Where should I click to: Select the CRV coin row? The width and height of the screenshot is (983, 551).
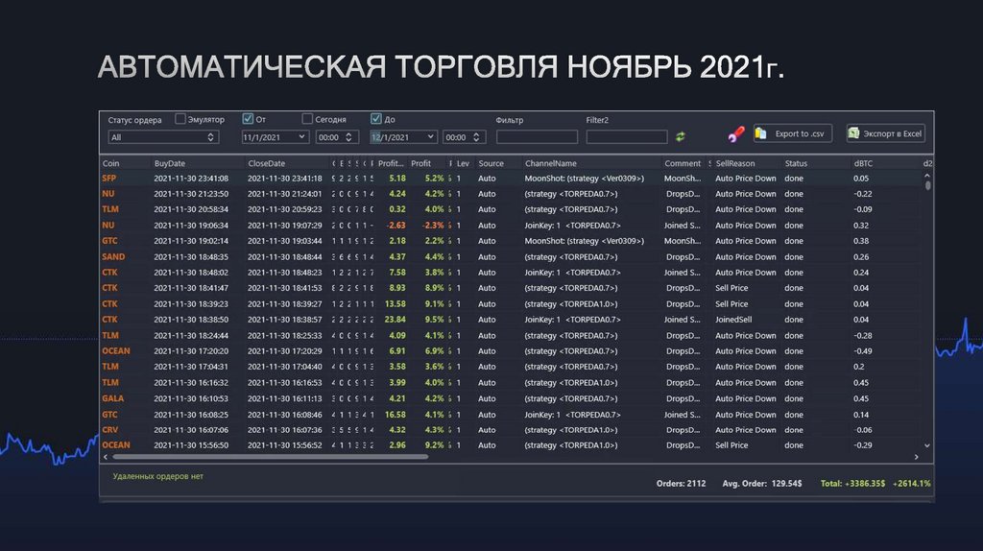[x=511, y=429]
